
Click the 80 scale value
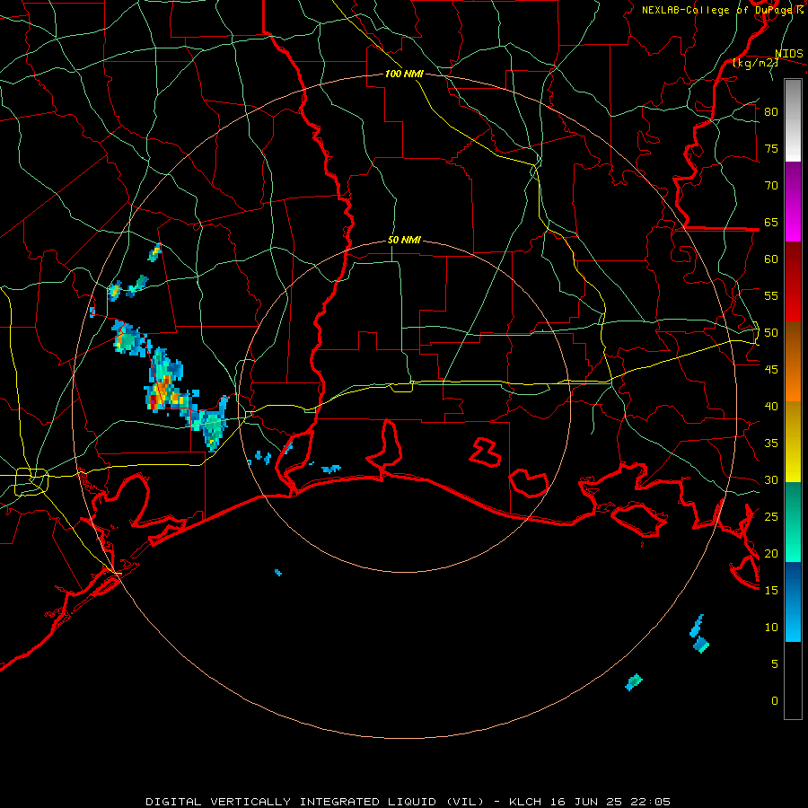click(771, 112)
